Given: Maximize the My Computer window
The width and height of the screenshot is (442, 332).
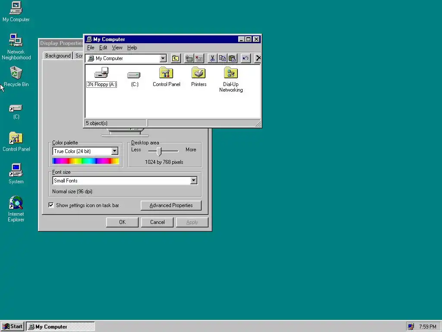Looking at the screenshot, I should click(248, 39).
